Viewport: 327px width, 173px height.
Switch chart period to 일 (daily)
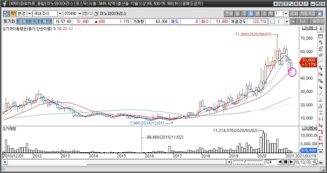pyautogui.click(x=238, y=14)
